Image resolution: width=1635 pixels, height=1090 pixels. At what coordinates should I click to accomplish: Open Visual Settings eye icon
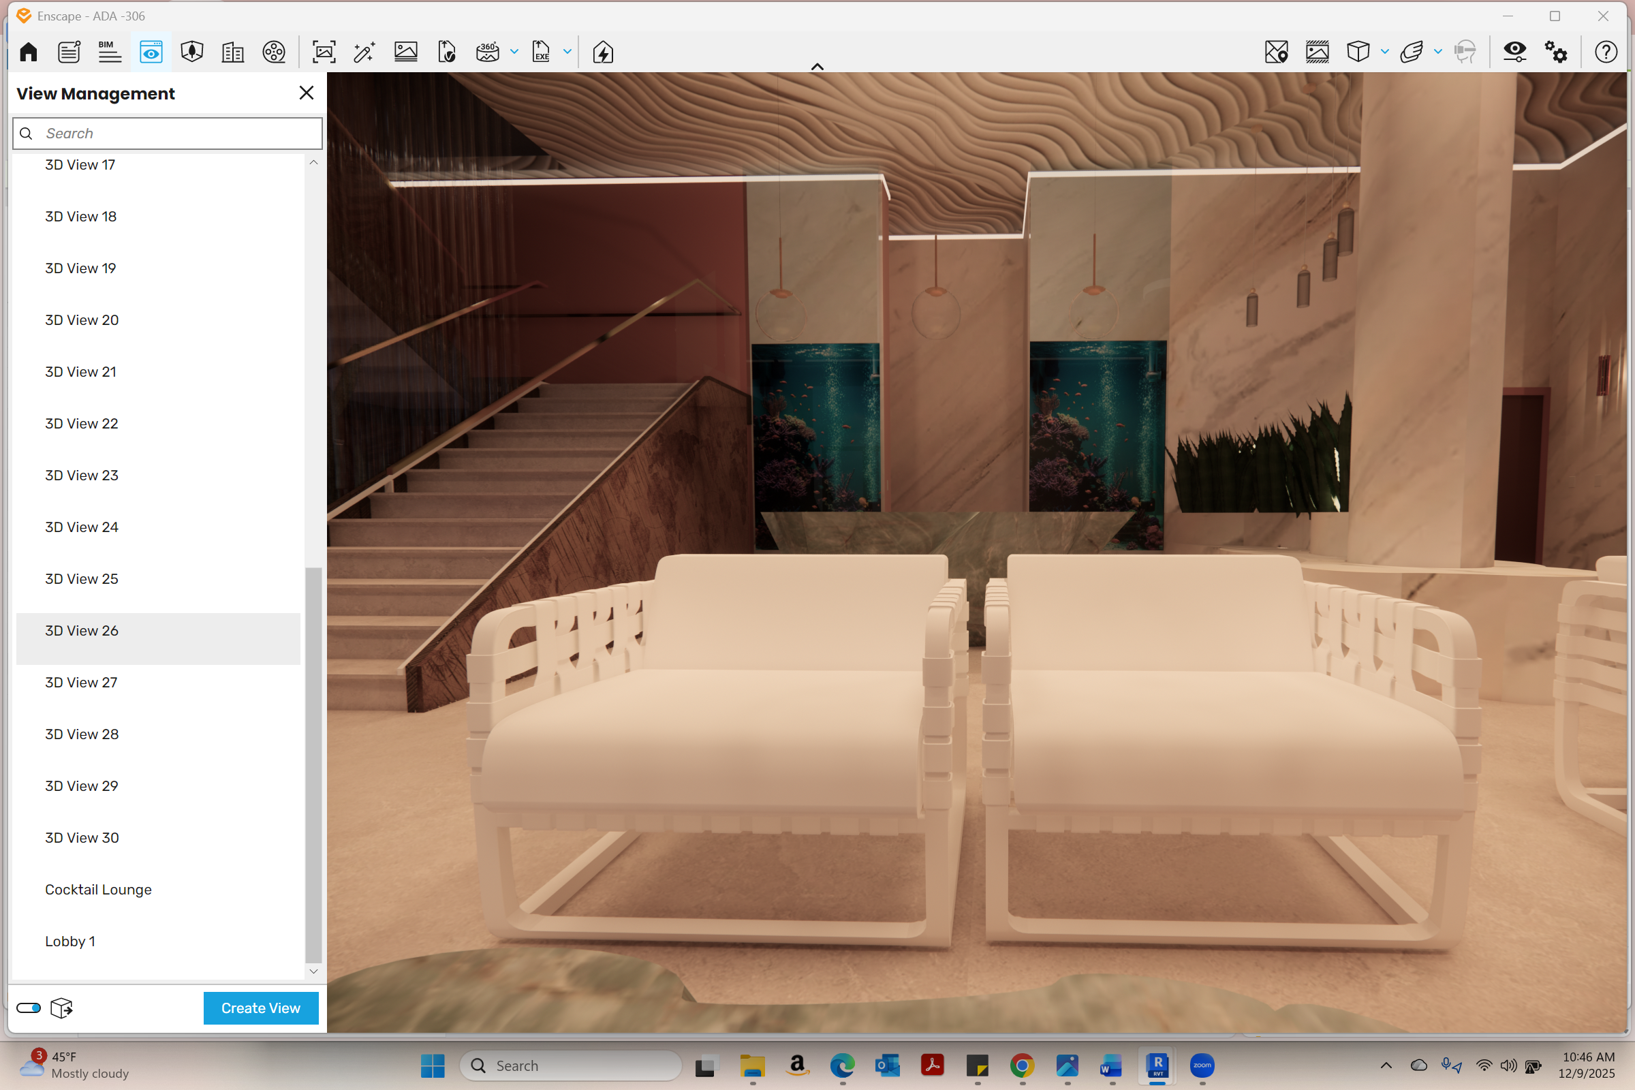(x=1514, y=52)
